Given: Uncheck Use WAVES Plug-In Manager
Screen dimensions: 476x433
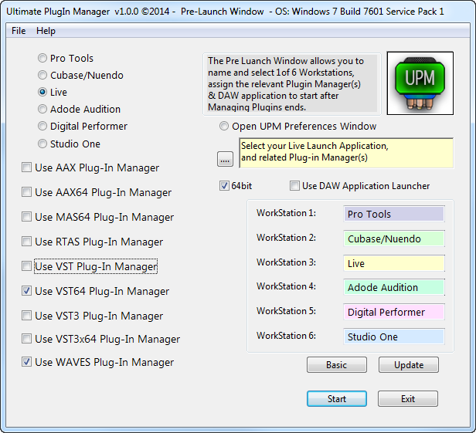Looking at the screenshot, I should click(26, 362).
